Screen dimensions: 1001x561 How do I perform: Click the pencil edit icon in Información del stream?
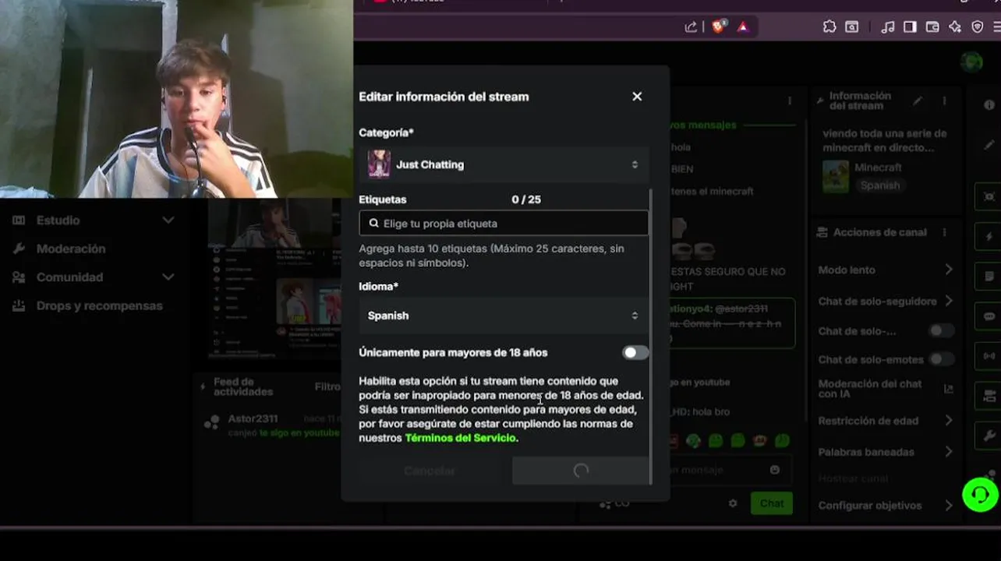(x=918, y=101)
